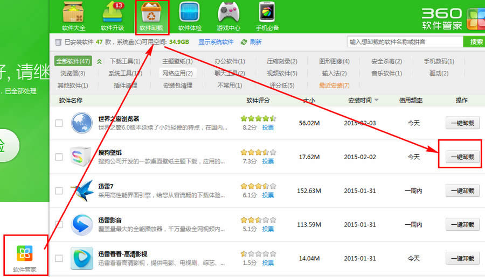Check the box for 迅雷7

[x=59, y=191]
